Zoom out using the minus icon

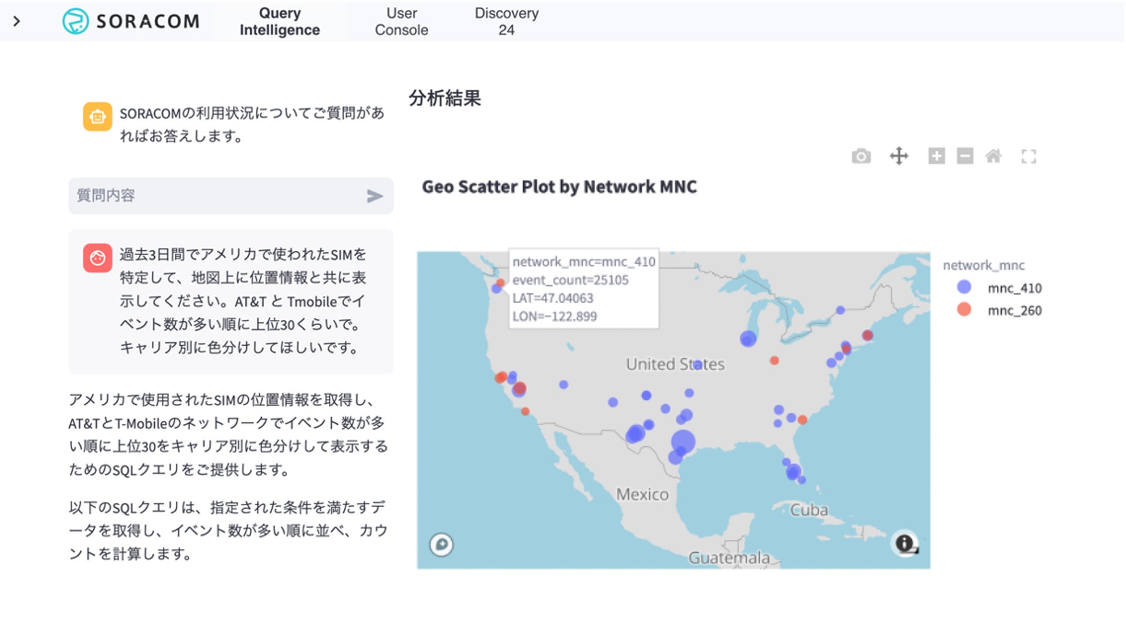coord(965,156)
